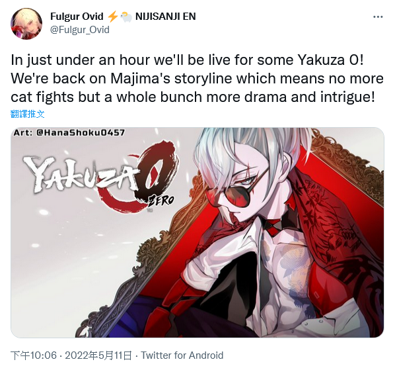Open the Yakuza 0 logo in the image
This screenshot has width=395, height=372.
(102, 177)
